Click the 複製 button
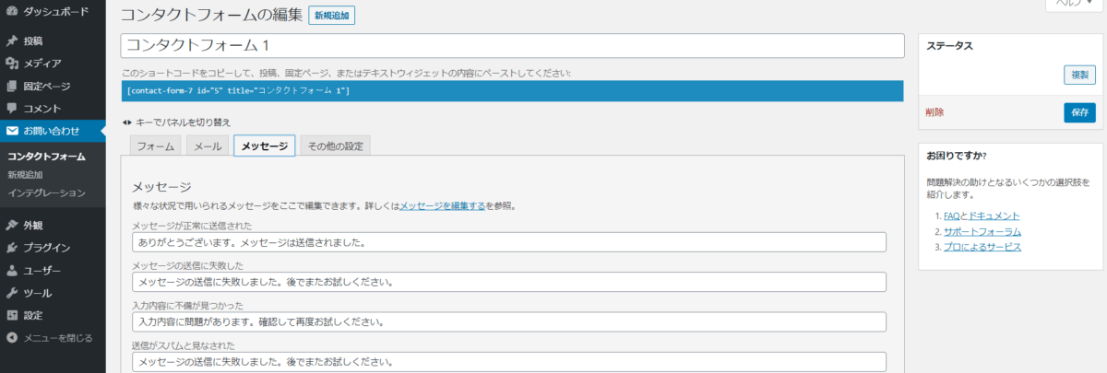Image resolution: width=1107 pixels, height=373 pixels. tap(1079, 76)
